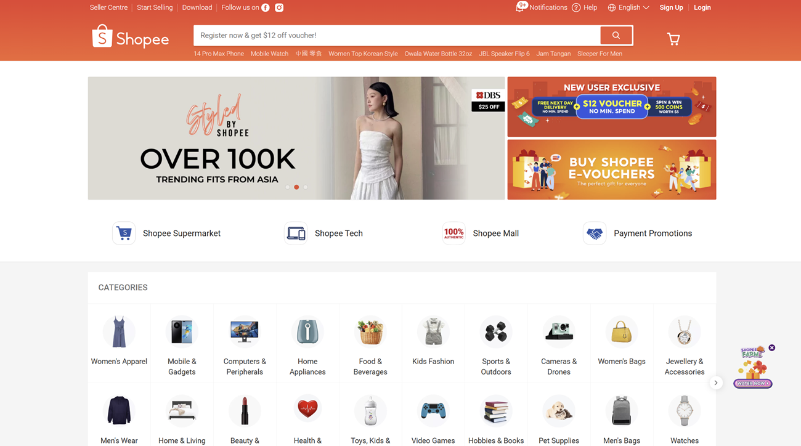Click the Chinese snacks search suggestion
The image size is (801, 446).
click(x=308, y=54)
